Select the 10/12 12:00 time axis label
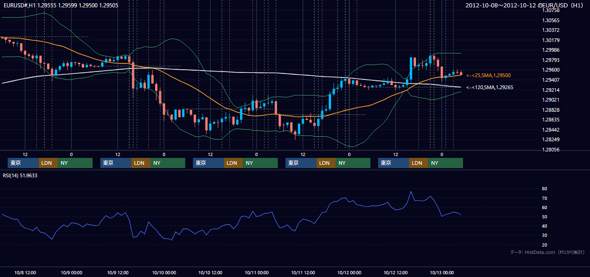The image size is (590, 277). coord(396,272)
